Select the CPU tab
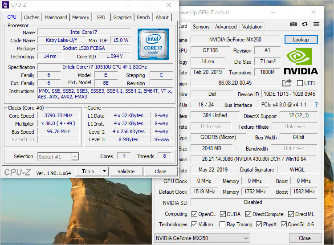Viewport: 334px width, 245px height. [x=12, y=17]
